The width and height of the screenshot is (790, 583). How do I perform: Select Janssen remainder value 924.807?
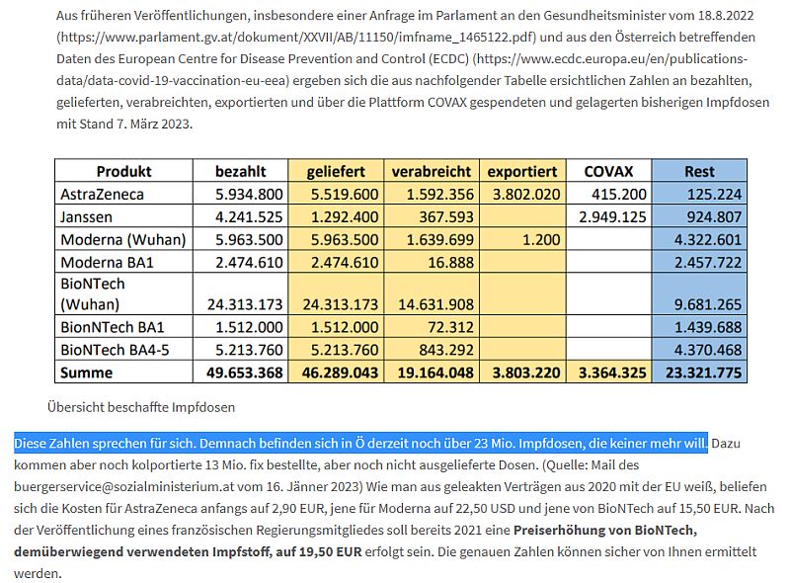click(714, 216)
